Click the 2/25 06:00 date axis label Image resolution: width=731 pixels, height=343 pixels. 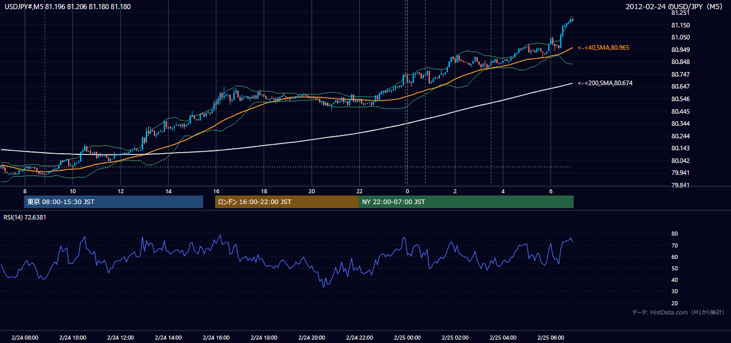550,338
